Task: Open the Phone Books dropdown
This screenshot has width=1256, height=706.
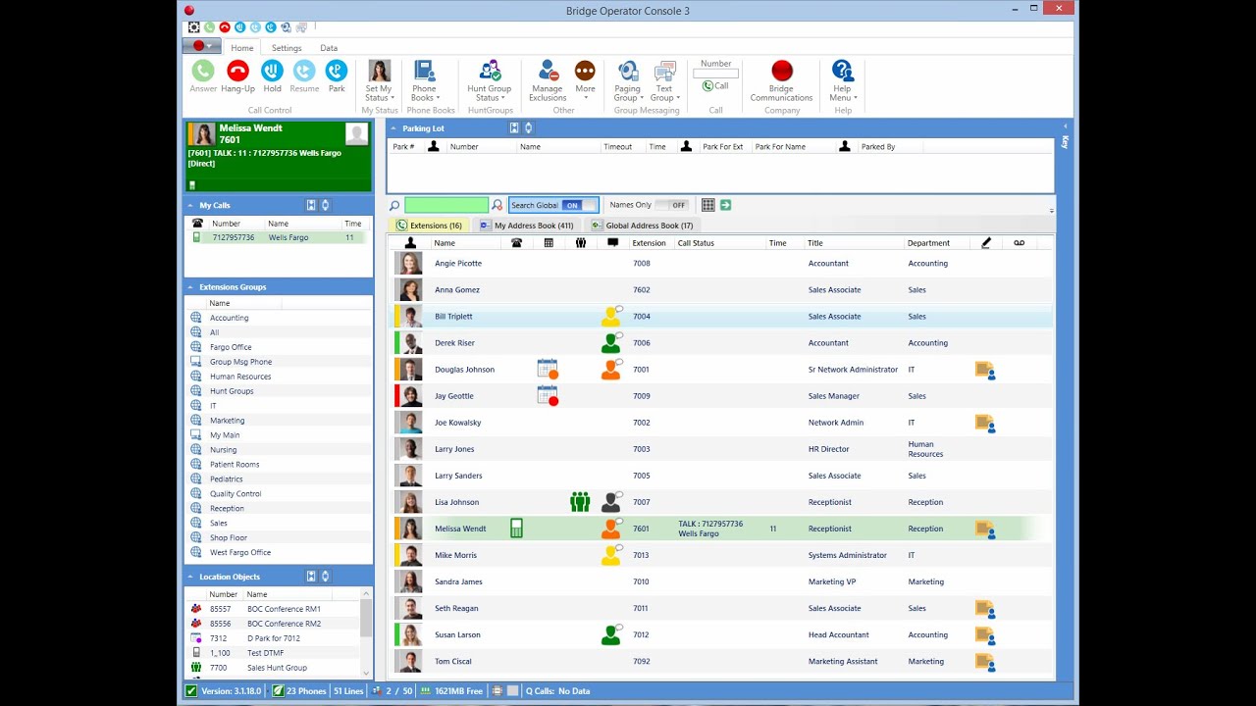Action: tap(424, 80)
